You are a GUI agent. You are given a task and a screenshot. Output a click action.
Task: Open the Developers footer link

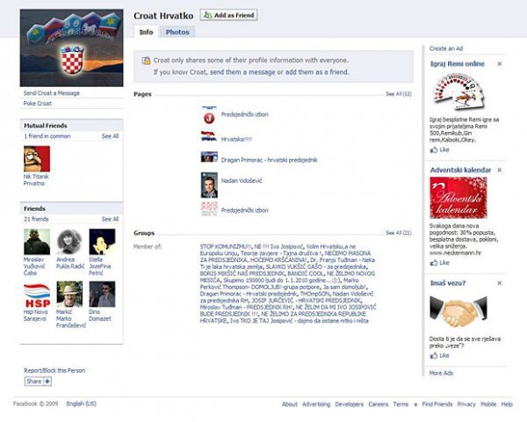click(x=350, y=404)
